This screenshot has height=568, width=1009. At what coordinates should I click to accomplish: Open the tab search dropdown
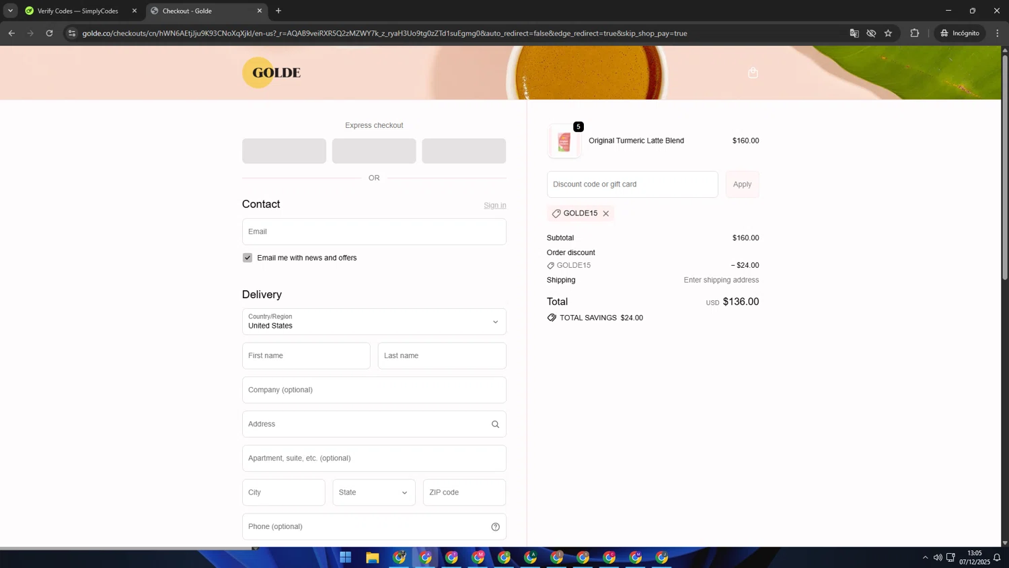pos(10,11)
